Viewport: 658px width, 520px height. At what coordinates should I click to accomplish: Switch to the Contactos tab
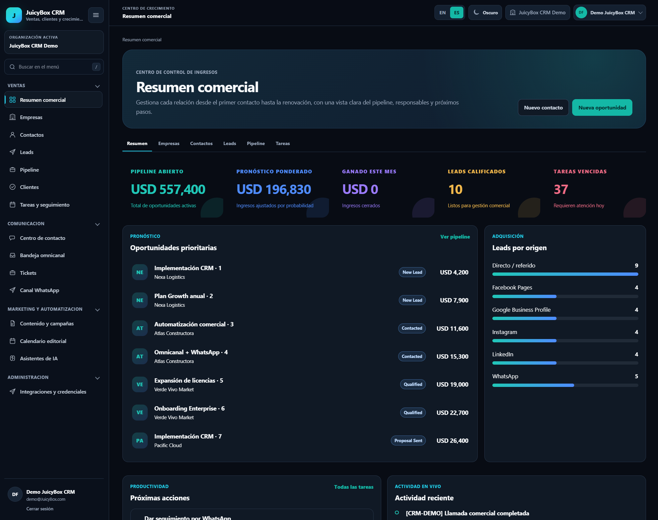(201, 143)
